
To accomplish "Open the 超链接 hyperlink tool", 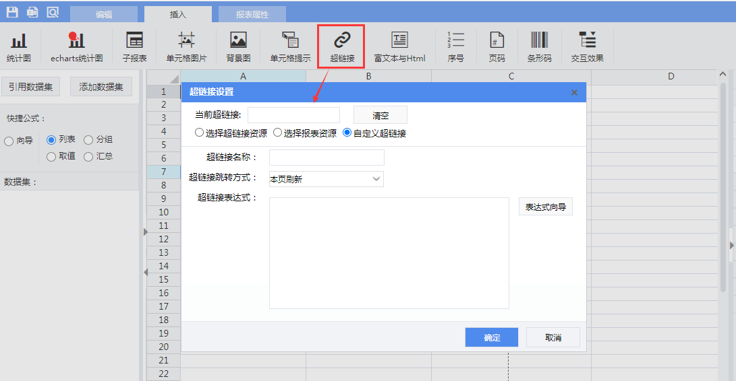I will [x=342, y=46].
